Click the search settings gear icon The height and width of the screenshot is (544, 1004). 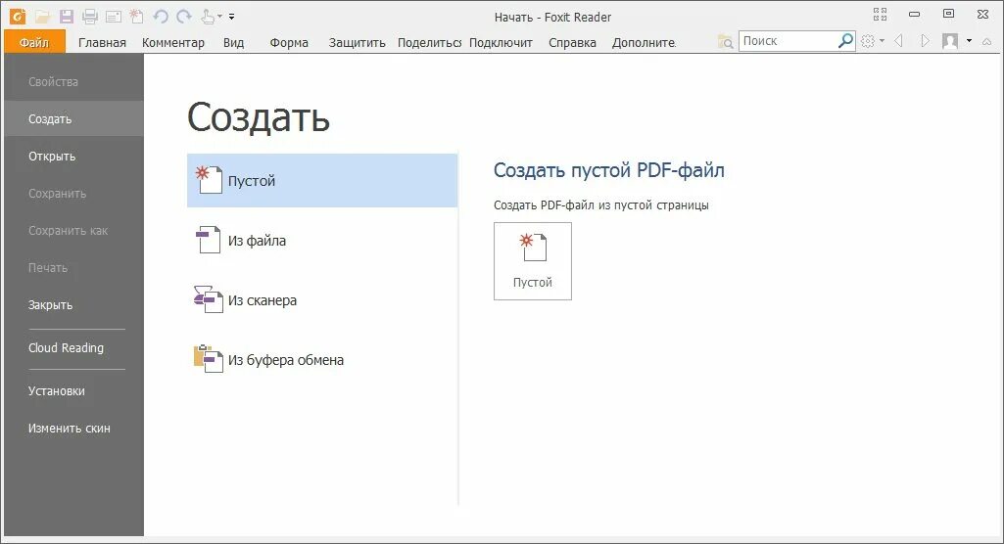pos(868,41)
